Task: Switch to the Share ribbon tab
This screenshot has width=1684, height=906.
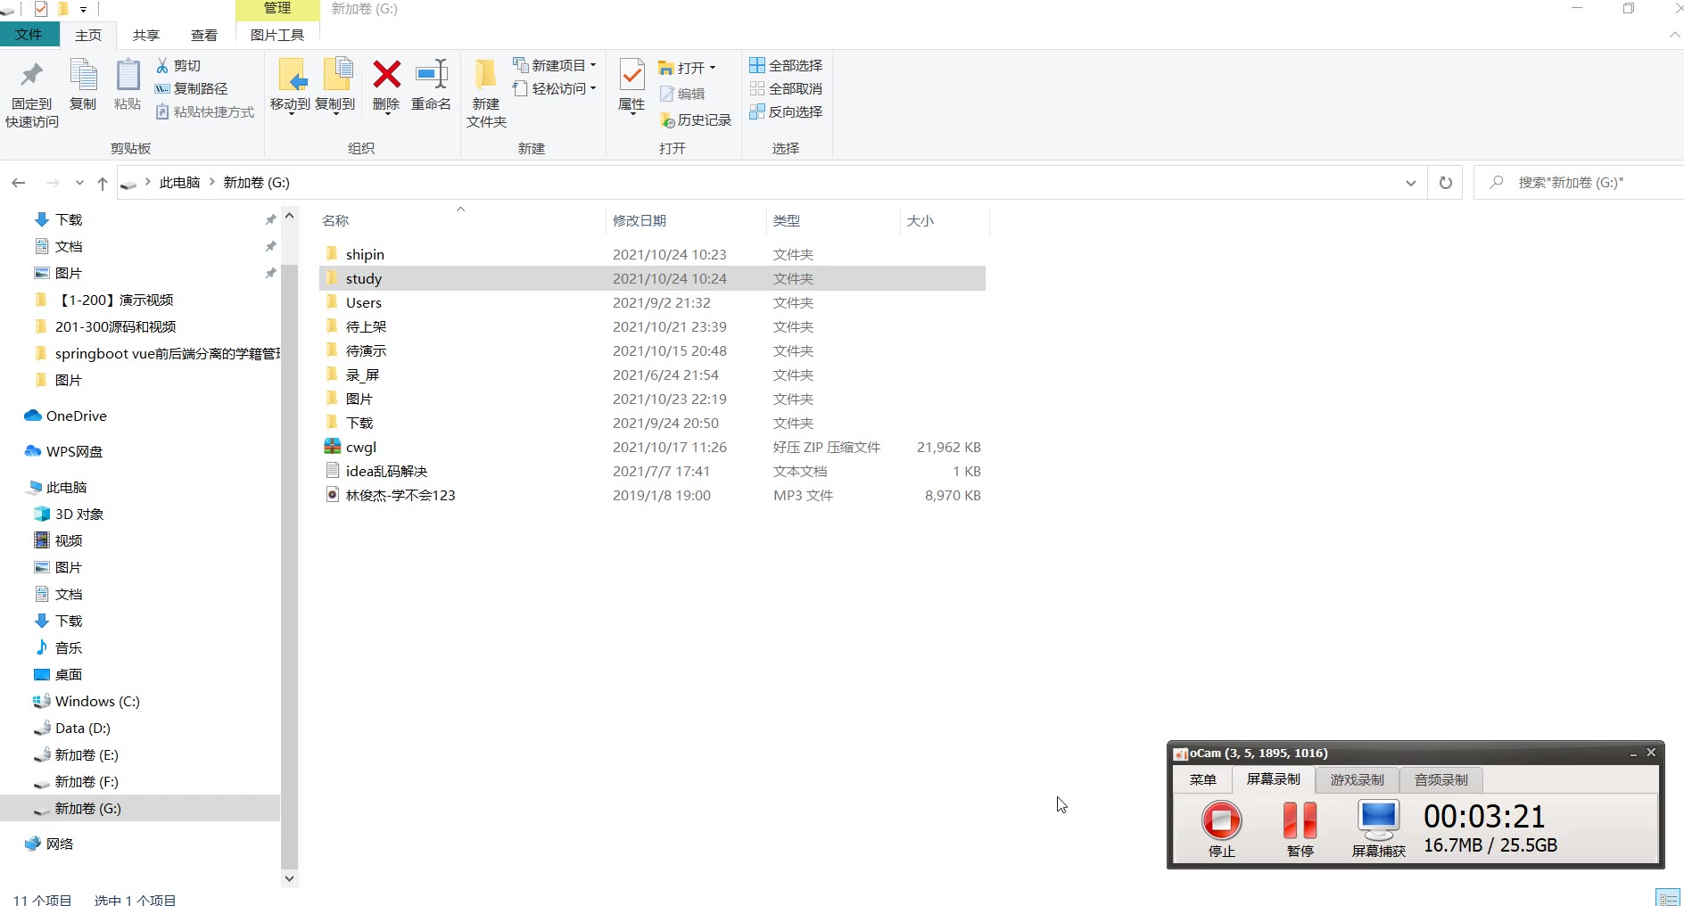Action: pyautogui.click(x=146, y=35)
